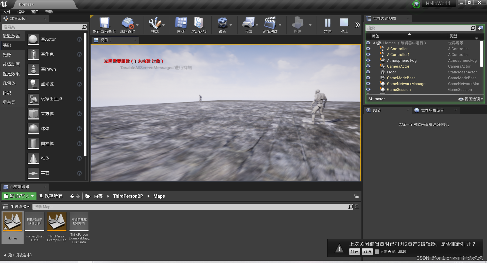The width and height of the screenshot is (487, 263).
Task: Toggle visibility of Floor actor
Action: pyautogui.click(x=368, y=72)
